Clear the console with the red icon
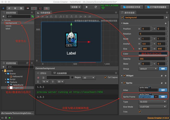170x120 pixels. [x=38, y=78]
